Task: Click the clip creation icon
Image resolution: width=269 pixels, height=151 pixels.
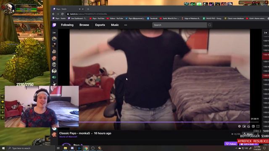Action: pyautogui.click(x=248, y=126)
